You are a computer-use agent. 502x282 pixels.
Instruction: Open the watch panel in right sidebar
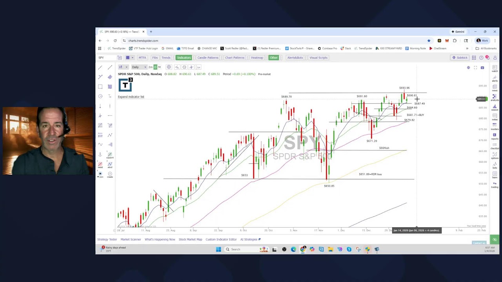[x=495, y=69]
